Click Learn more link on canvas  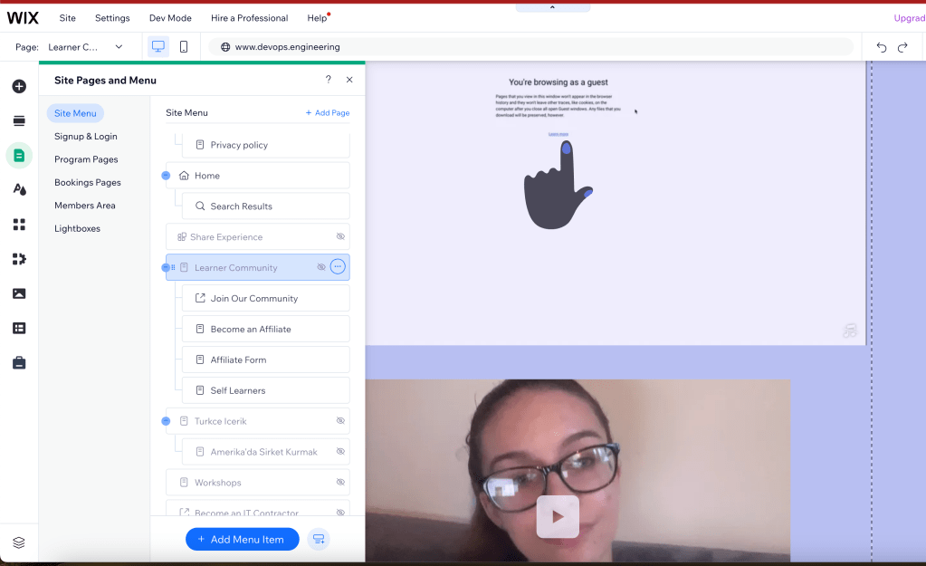tap(558, 134)
